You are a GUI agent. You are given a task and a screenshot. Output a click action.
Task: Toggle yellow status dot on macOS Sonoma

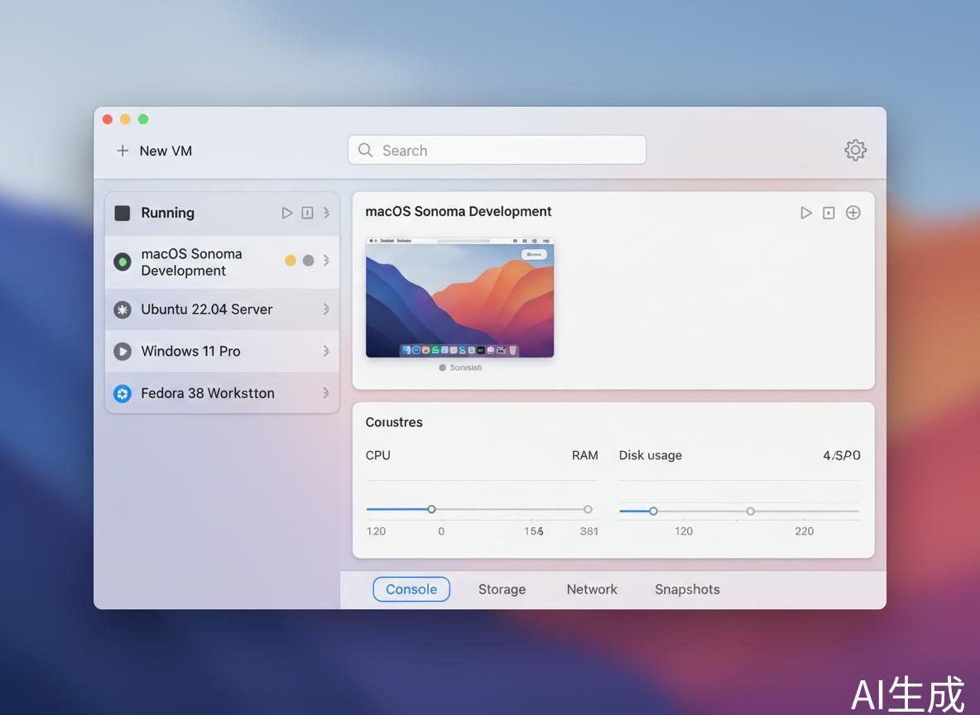coord(291,261)
